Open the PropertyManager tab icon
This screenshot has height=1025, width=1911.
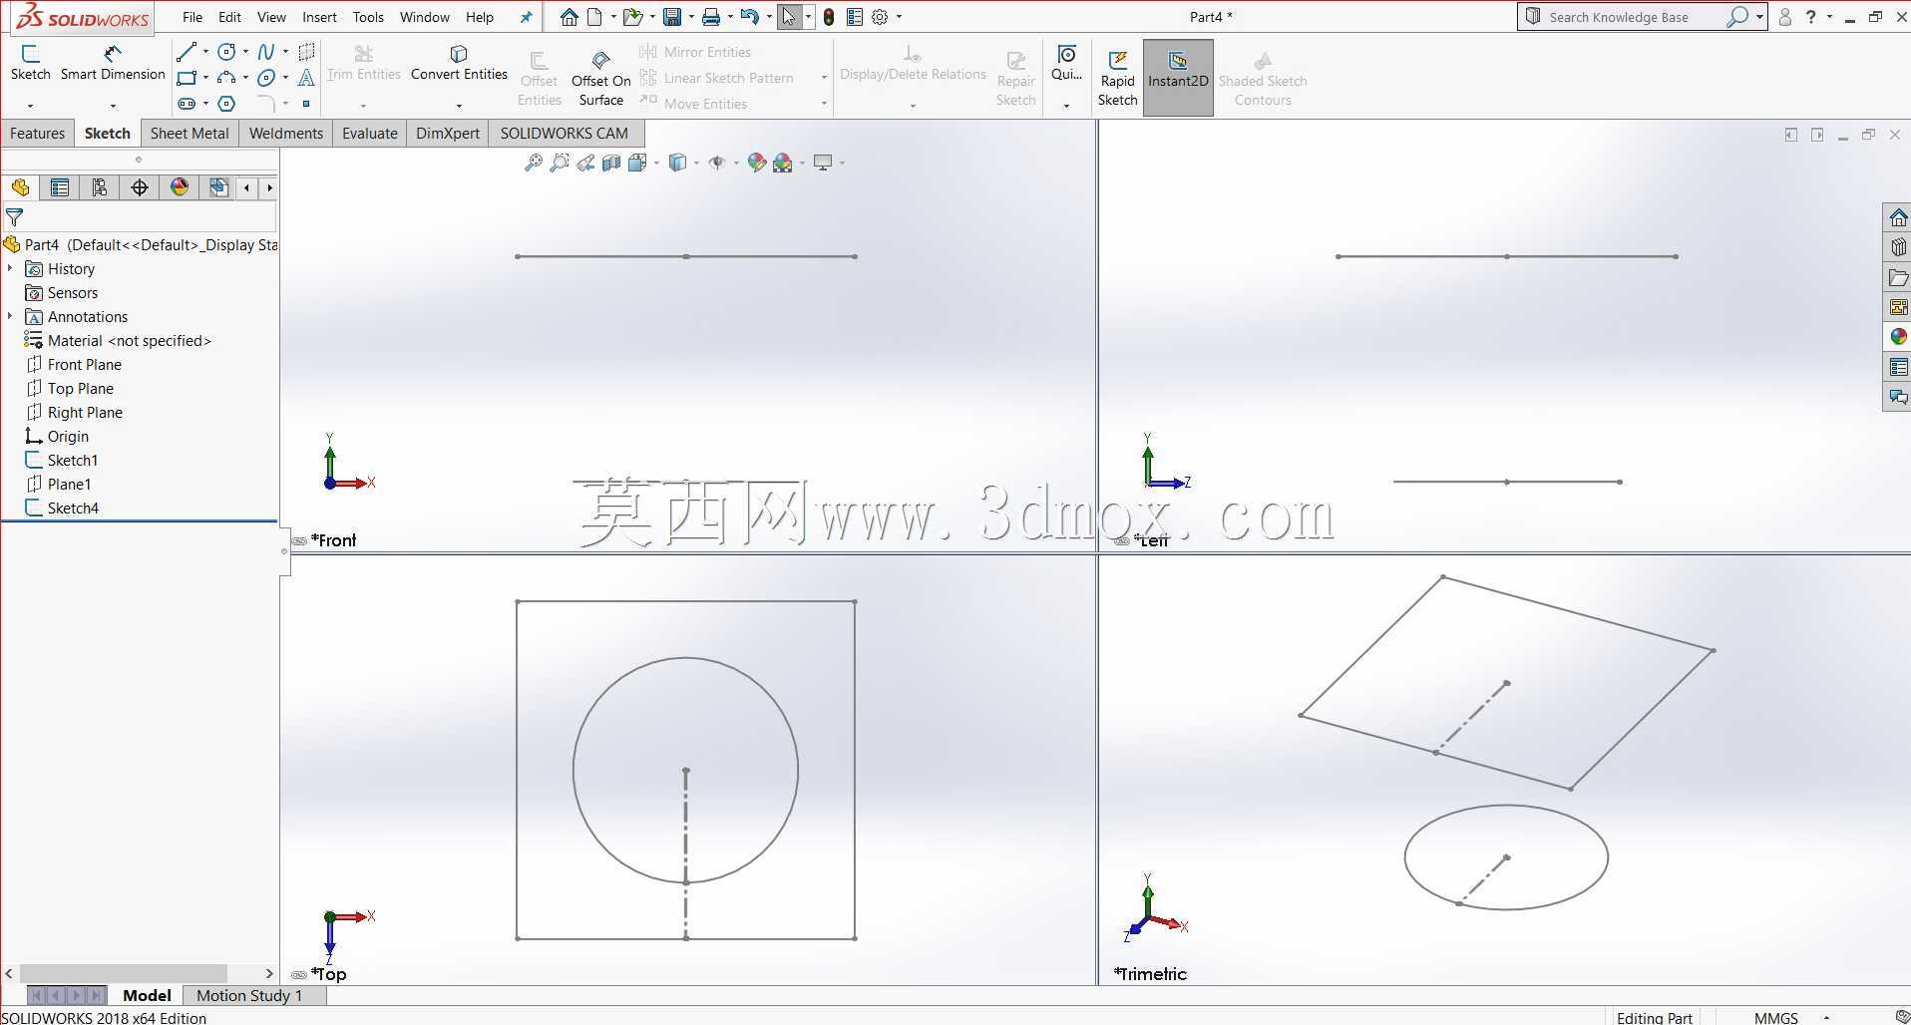(60, 187)
